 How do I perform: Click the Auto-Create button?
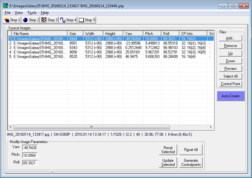pos(230,96)
